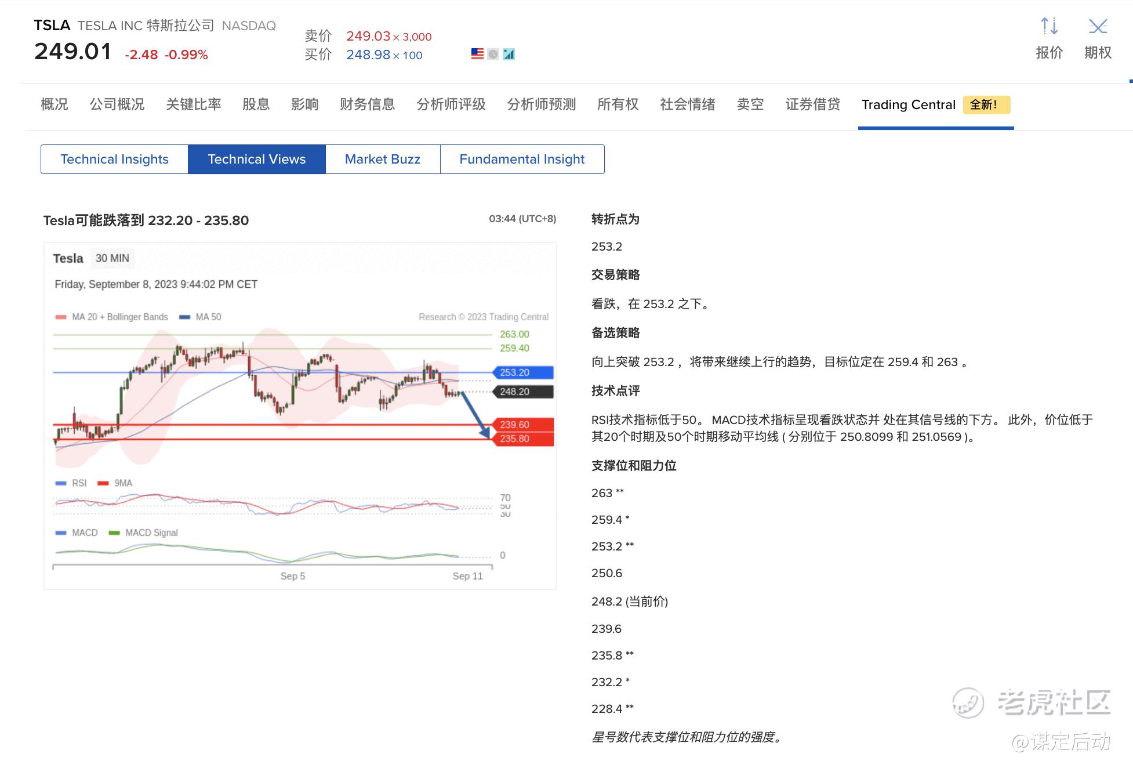This screenshot has width=1133, height=768.
Task: Click the 239.60 support marker
Action: [523, 425]
